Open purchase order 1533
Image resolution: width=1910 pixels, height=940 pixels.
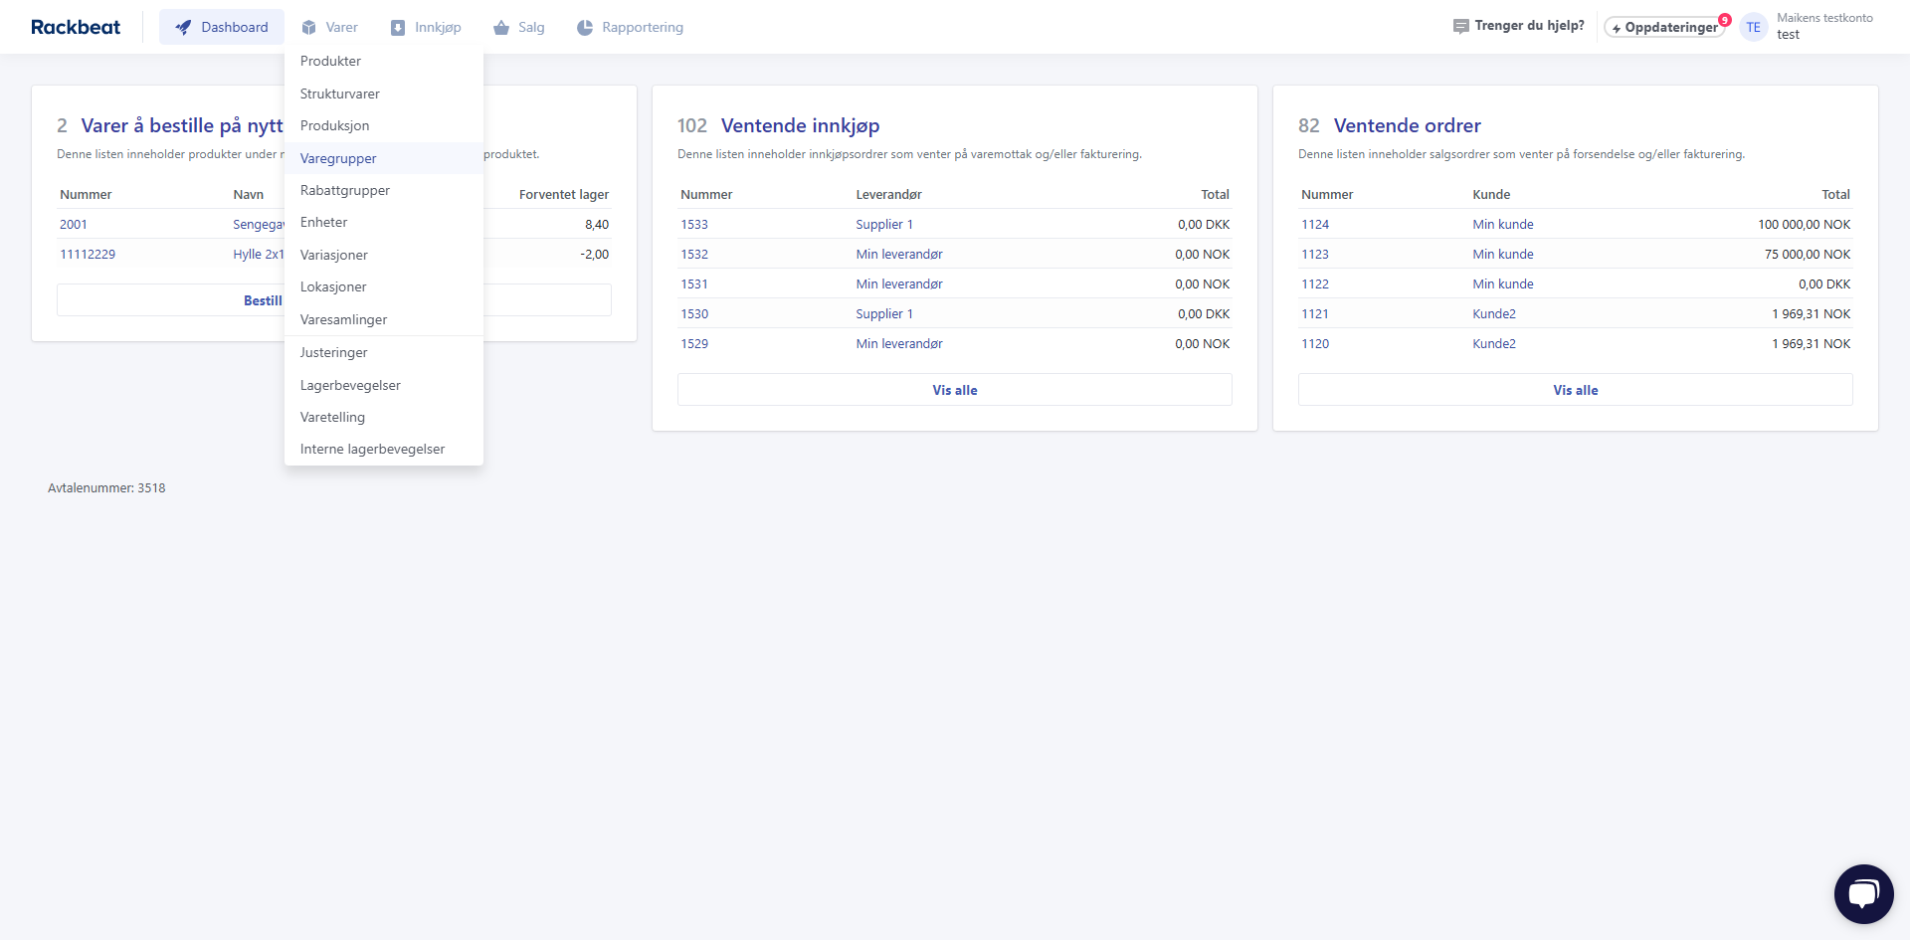(694, 225)
